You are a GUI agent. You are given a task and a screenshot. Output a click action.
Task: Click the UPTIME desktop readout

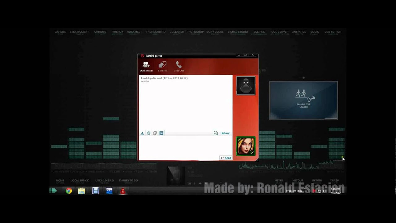317,181
